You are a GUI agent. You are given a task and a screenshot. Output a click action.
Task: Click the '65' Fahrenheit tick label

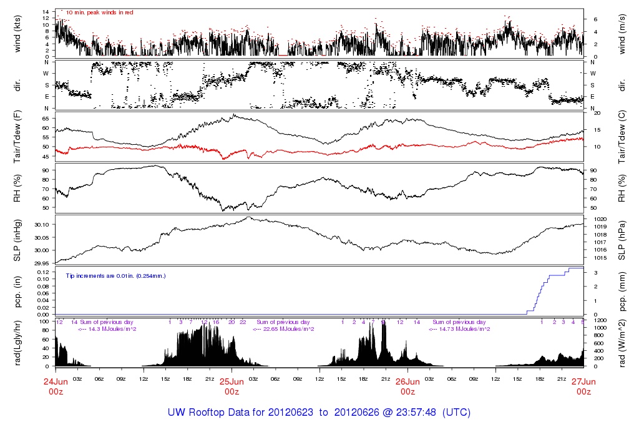tap(45, 119)
